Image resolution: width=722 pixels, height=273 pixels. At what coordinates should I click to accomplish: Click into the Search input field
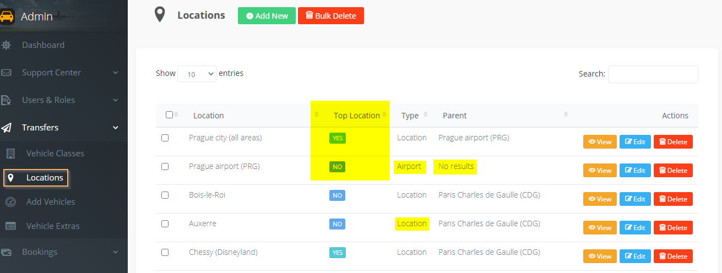click(653, 74)
